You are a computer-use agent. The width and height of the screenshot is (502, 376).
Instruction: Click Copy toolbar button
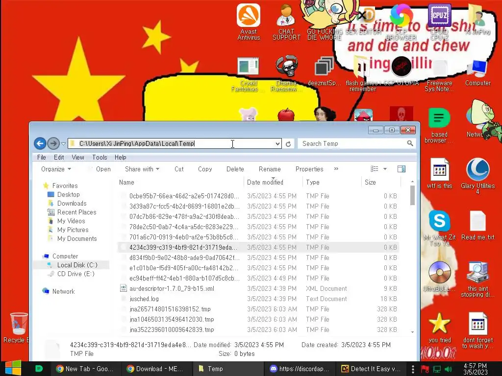click(x=205, y=169)
